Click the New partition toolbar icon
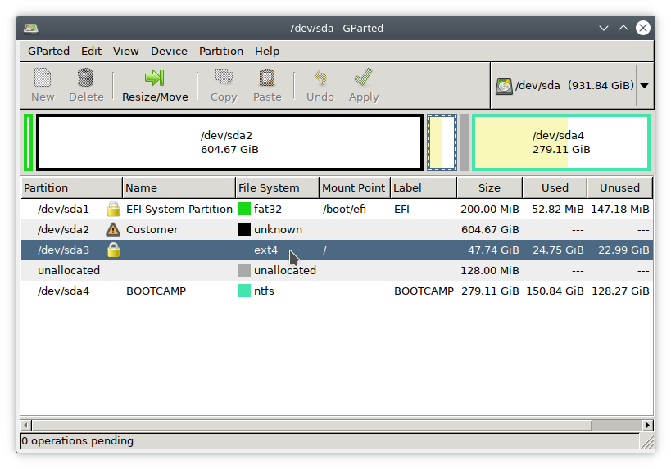The width and height of the screenshot is (671, 469). click(x=43, y=79)
